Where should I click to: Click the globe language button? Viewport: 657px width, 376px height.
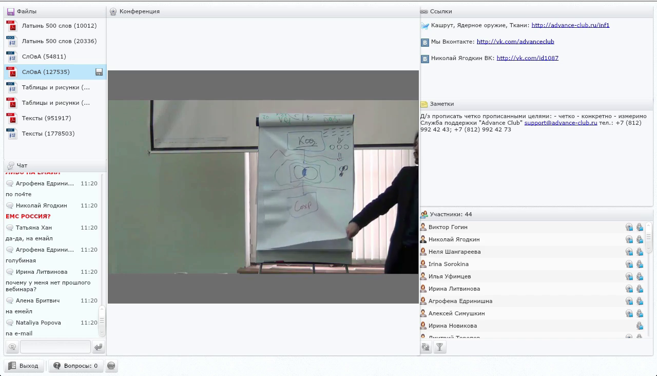point(111,366)
